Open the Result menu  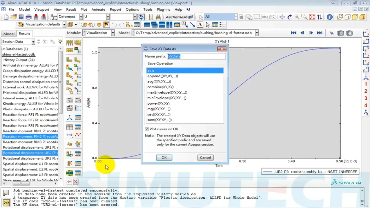(71, 9)
